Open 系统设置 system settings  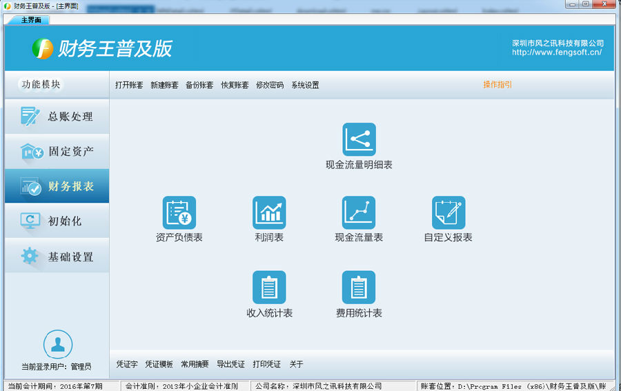click(x=305, y=85)
